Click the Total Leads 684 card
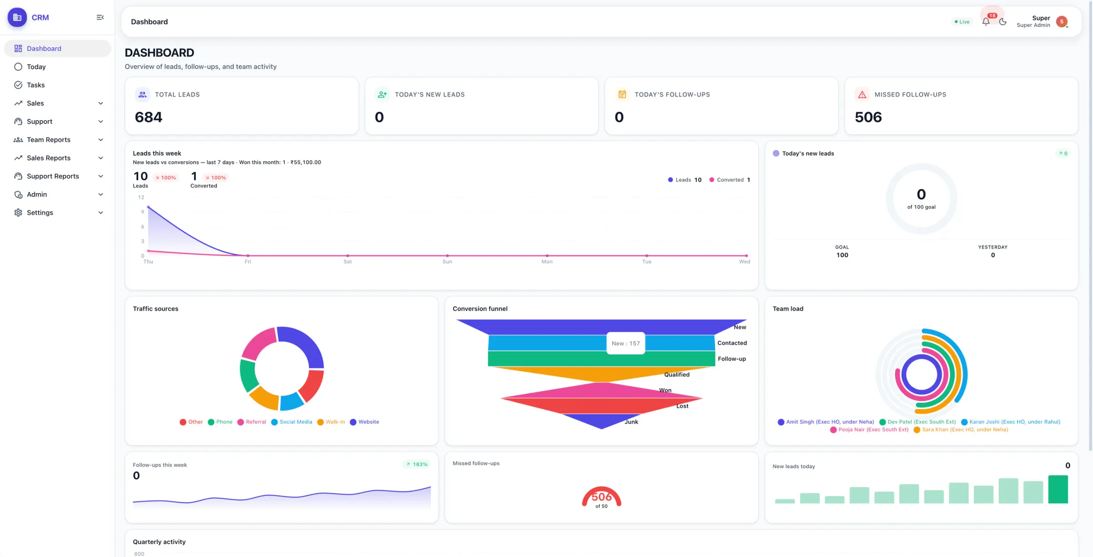Image resolution: width=1093 pixels, height=557 pixels. pos(242,106)
